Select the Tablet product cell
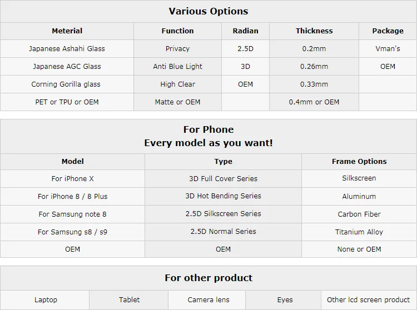 pos(129,300)
